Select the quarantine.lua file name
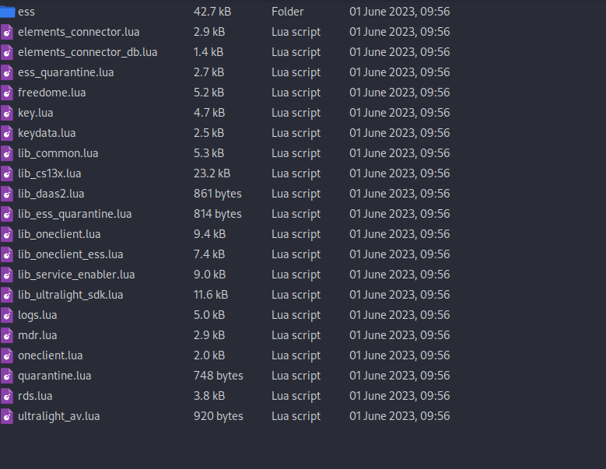This screenshot has width=606, height=469. click(x=54, y=376)
